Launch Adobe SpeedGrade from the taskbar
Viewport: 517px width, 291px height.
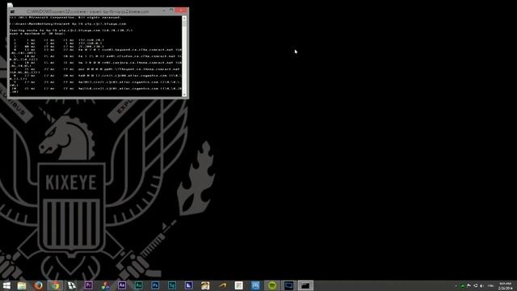click(172, 285)
